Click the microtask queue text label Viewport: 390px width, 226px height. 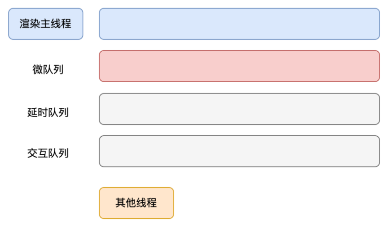point(48,70)
